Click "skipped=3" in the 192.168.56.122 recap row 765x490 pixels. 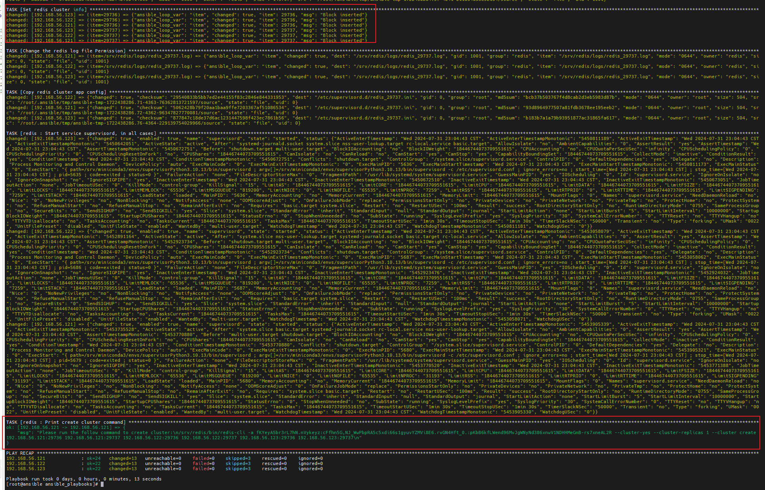pos(238,463)
